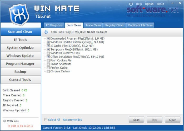
Task: Enable FireFox Cache checkbox
Action: 48,68
